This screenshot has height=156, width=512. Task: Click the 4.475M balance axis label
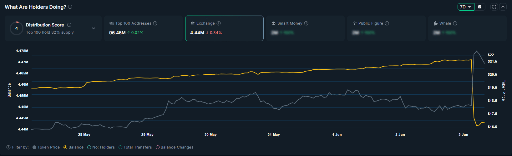(x=22, y=51)
